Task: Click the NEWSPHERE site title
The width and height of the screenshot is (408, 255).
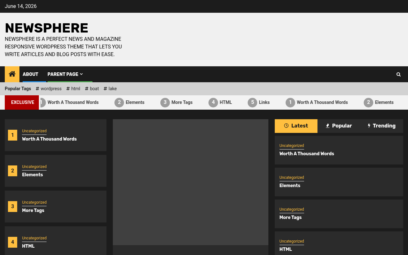Action: [47, 28]
